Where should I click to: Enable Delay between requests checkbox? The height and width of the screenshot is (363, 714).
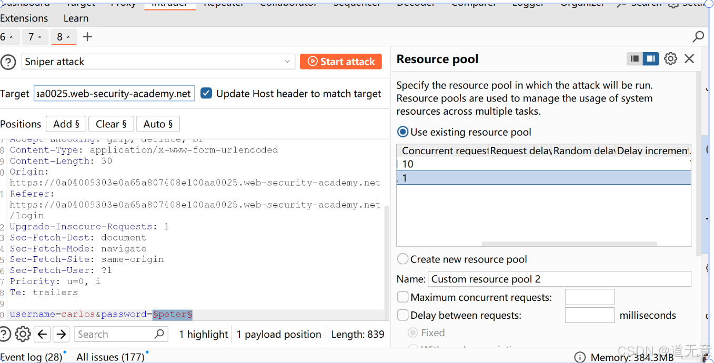tap(403, 315)
